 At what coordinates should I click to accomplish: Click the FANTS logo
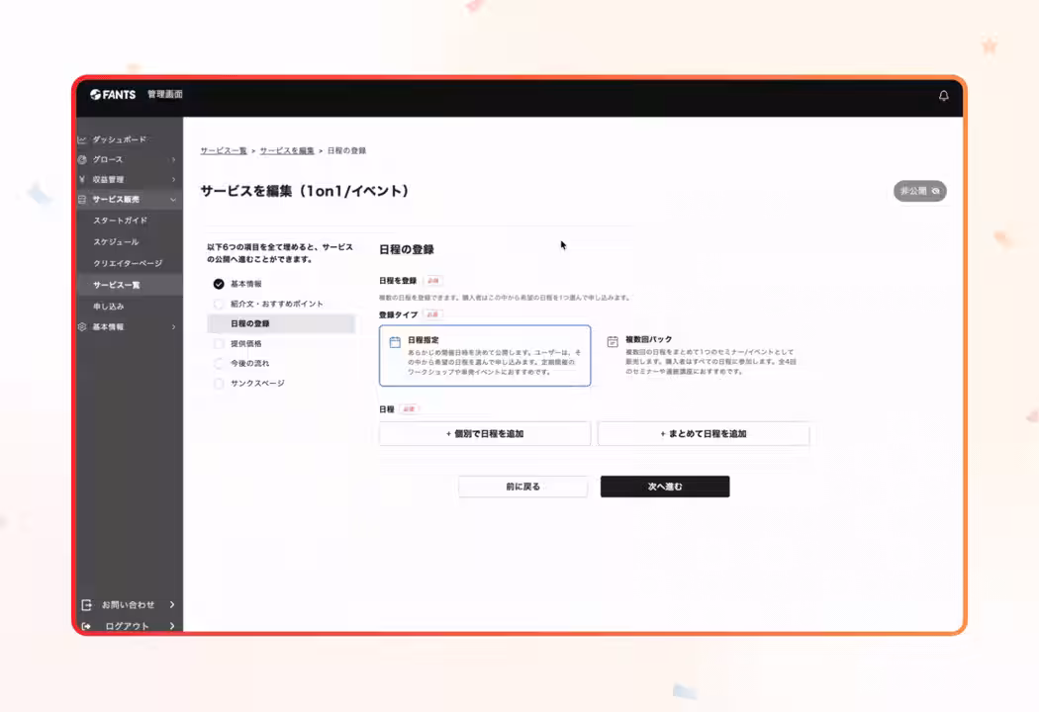113,95
